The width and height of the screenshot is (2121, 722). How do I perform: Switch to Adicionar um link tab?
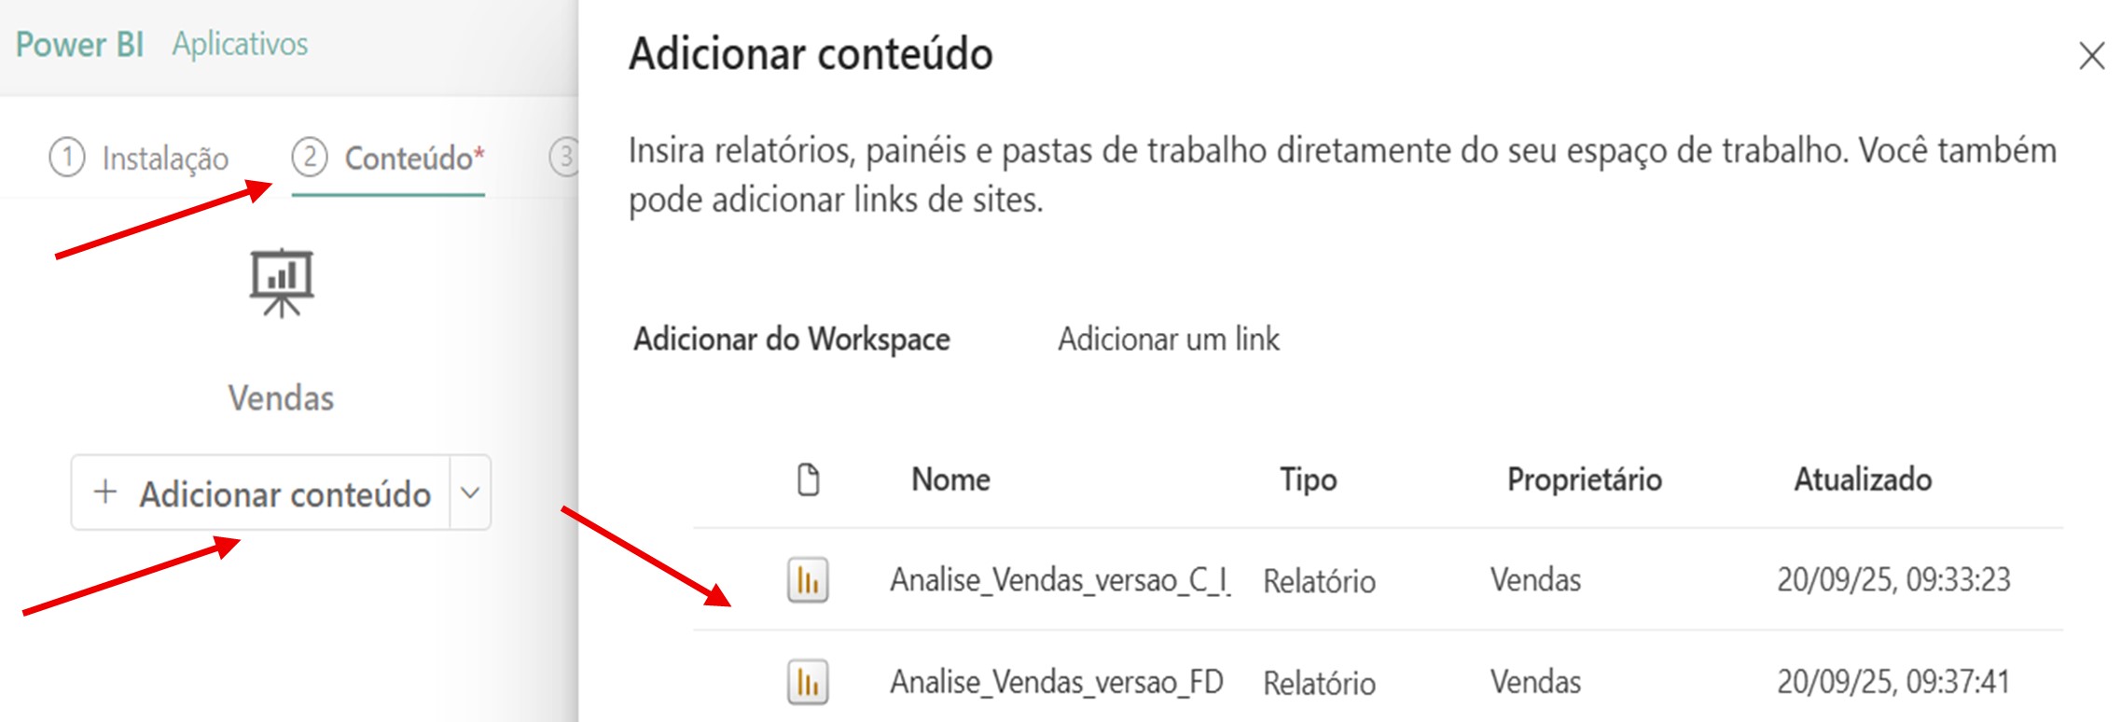coord(1168,339)
